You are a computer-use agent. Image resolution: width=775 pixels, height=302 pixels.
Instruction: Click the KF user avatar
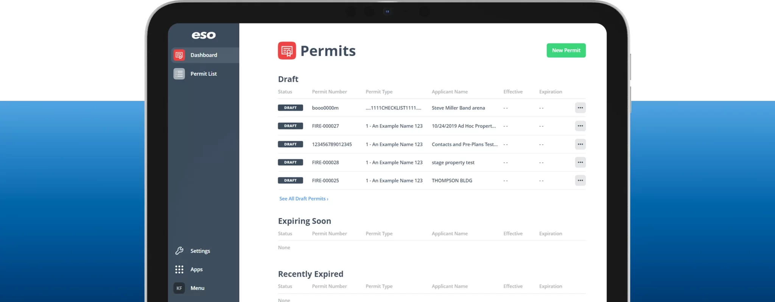click(179, 288)
